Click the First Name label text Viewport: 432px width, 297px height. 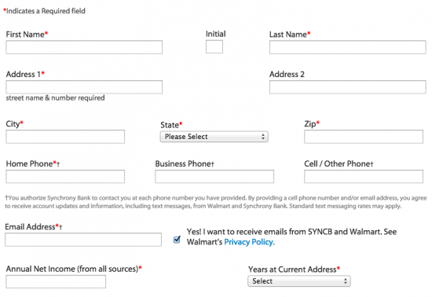(x=25, y=35)
